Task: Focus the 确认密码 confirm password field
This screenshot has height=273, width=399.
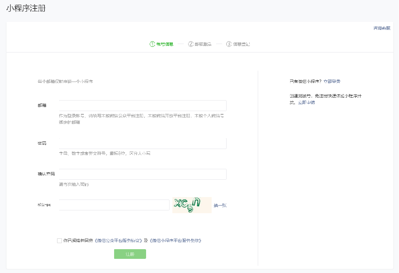Action: [142, 174]
